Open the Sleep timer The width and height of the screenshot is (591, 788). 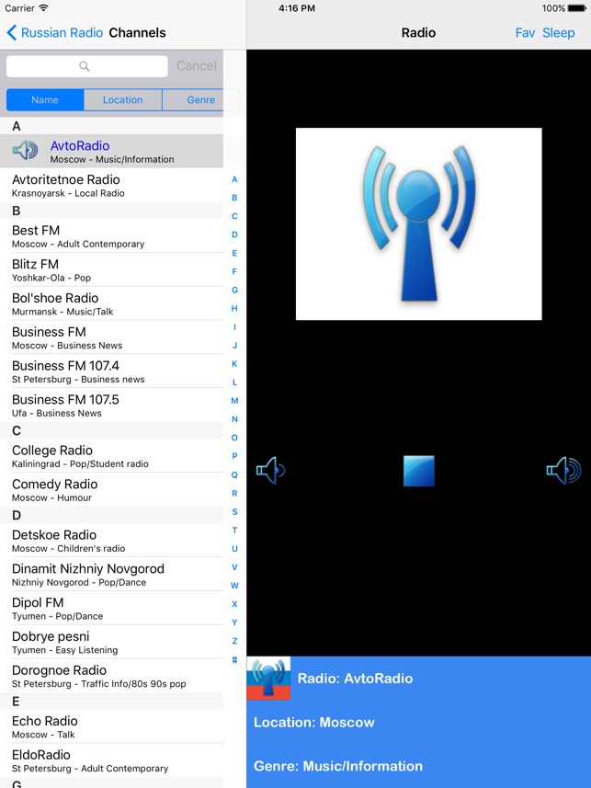(x=558, y=33)
